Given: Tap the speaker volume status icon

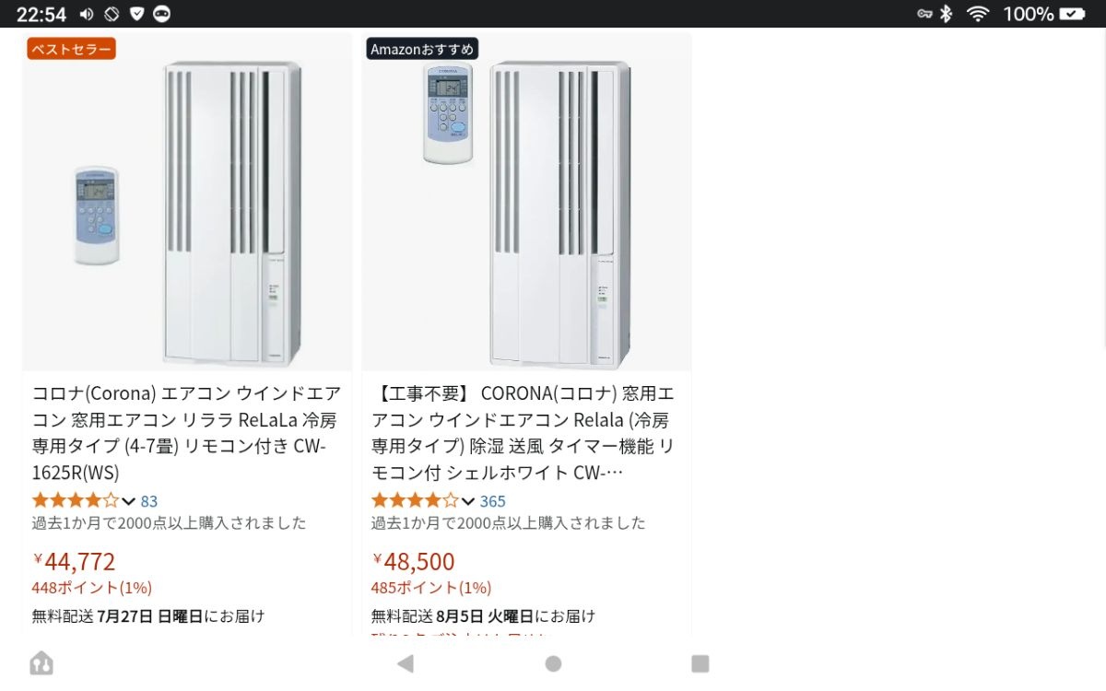Looking at the screenshot, I should pos(87,14).
